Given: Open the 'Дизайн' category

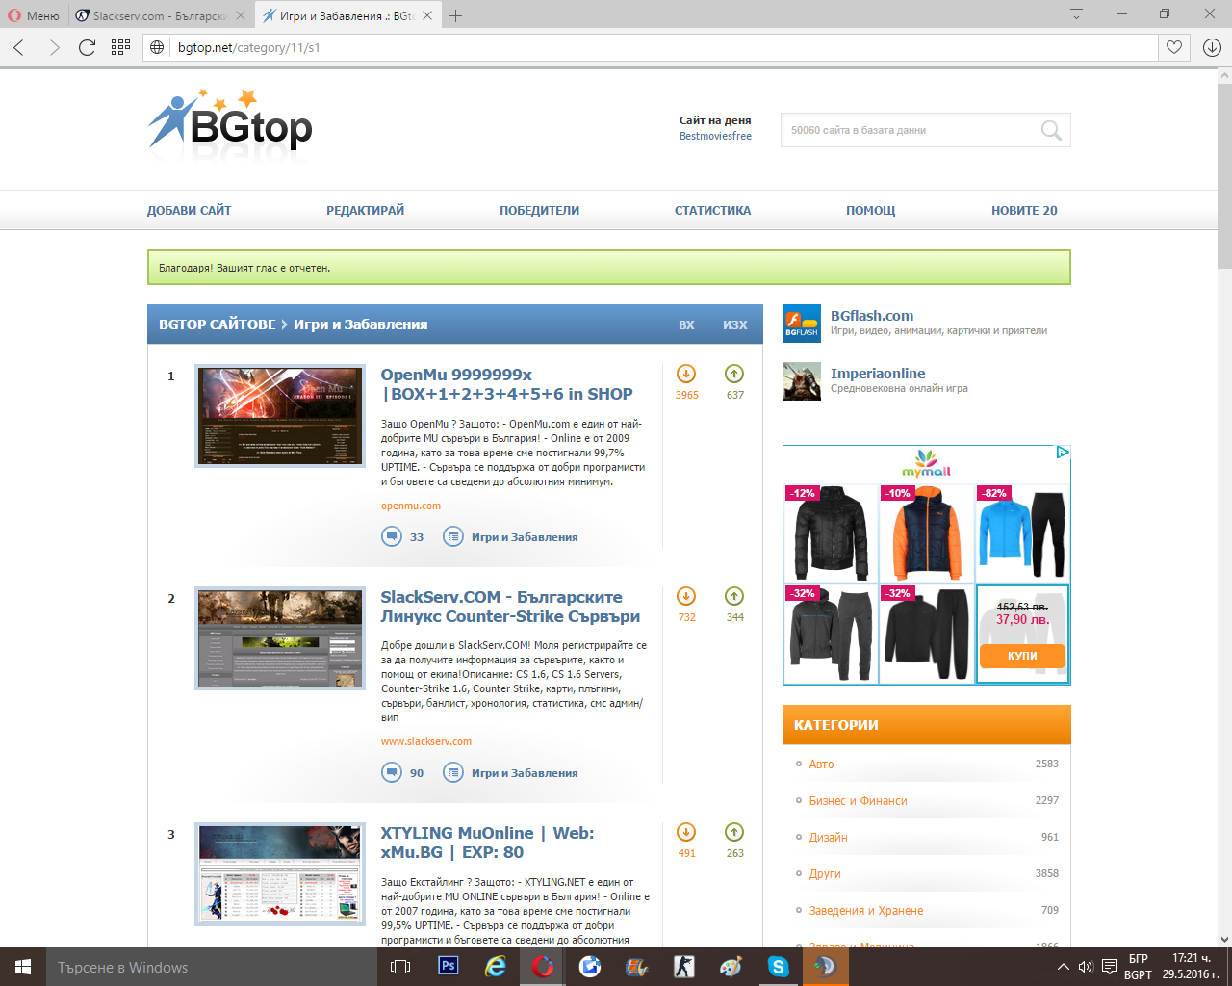Looking at the screenshot, I should click(828, 837).
